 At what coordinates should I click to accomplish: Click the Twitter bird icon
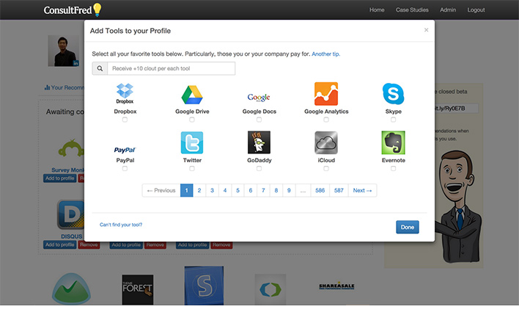192,142
